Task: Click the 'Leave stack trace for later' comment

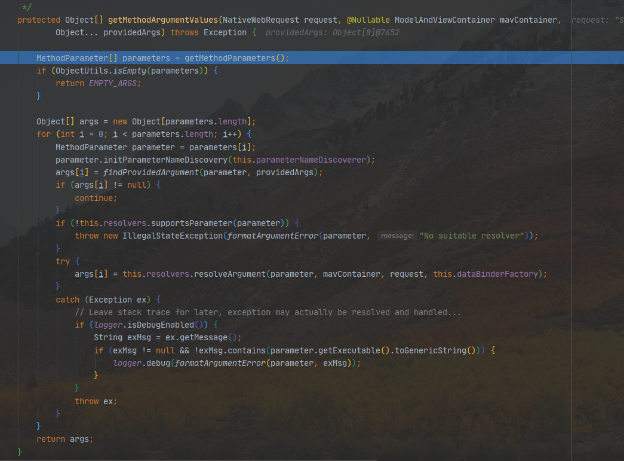Action: pos(268,312)
